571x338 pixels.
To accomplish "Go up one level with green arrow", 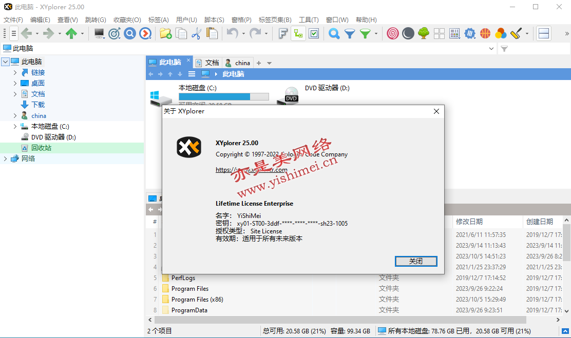I will pos(71,33).
